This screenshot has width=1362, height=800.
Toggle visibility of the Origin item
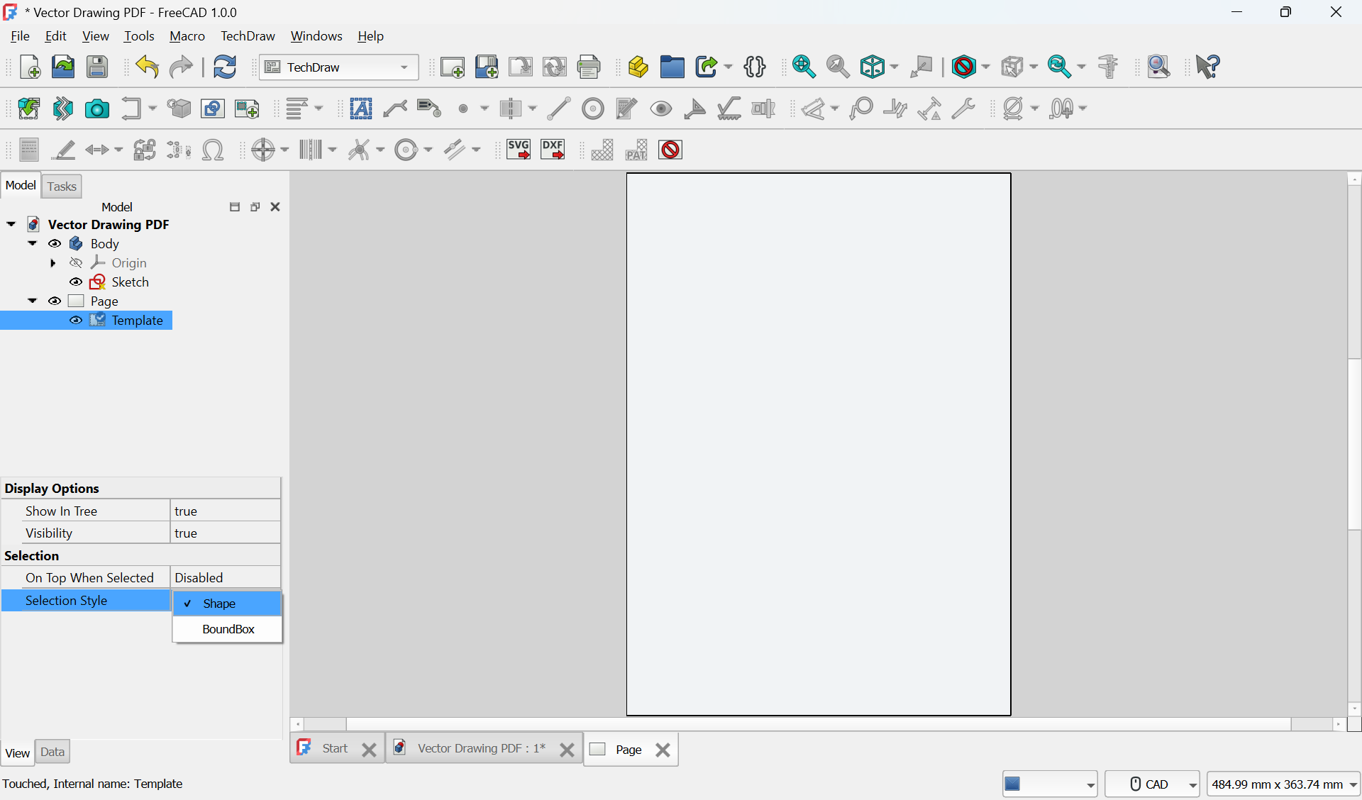[x=75, y=262]
